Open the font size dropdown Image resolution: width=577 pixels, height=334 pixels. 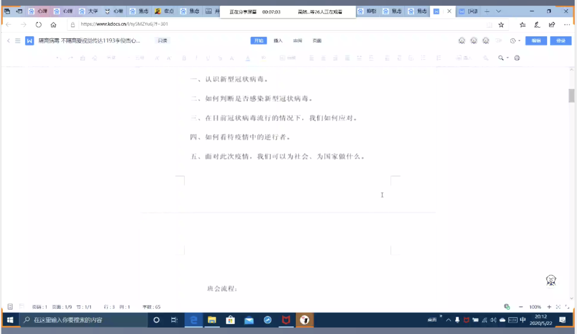[x=139, y=58]
